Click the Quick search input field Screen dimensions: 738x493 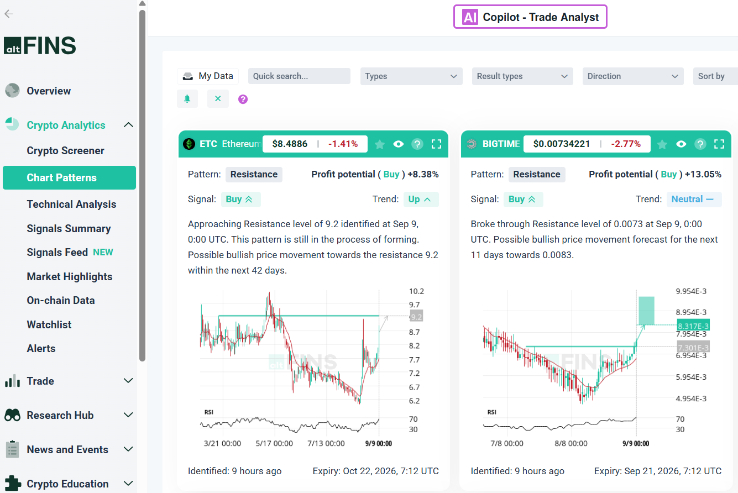coord(299,76)
